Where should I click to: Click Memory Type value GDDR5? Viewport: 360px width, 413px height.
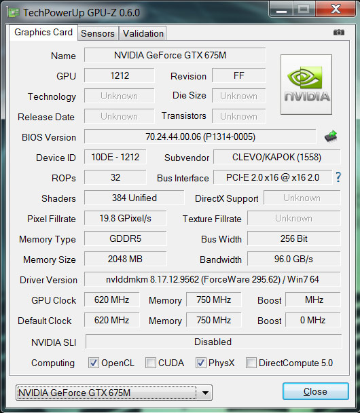[126, 238]
